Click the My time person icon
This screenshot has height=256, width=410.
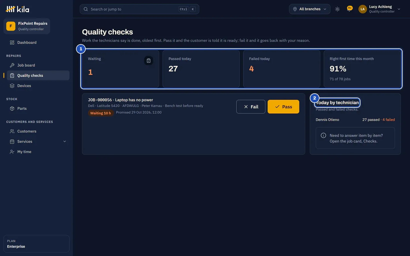coord(12,152)
